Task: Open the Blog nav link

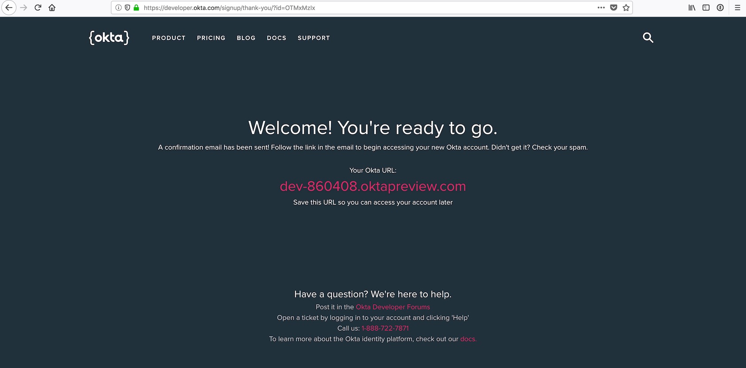Action: point(246,38)
